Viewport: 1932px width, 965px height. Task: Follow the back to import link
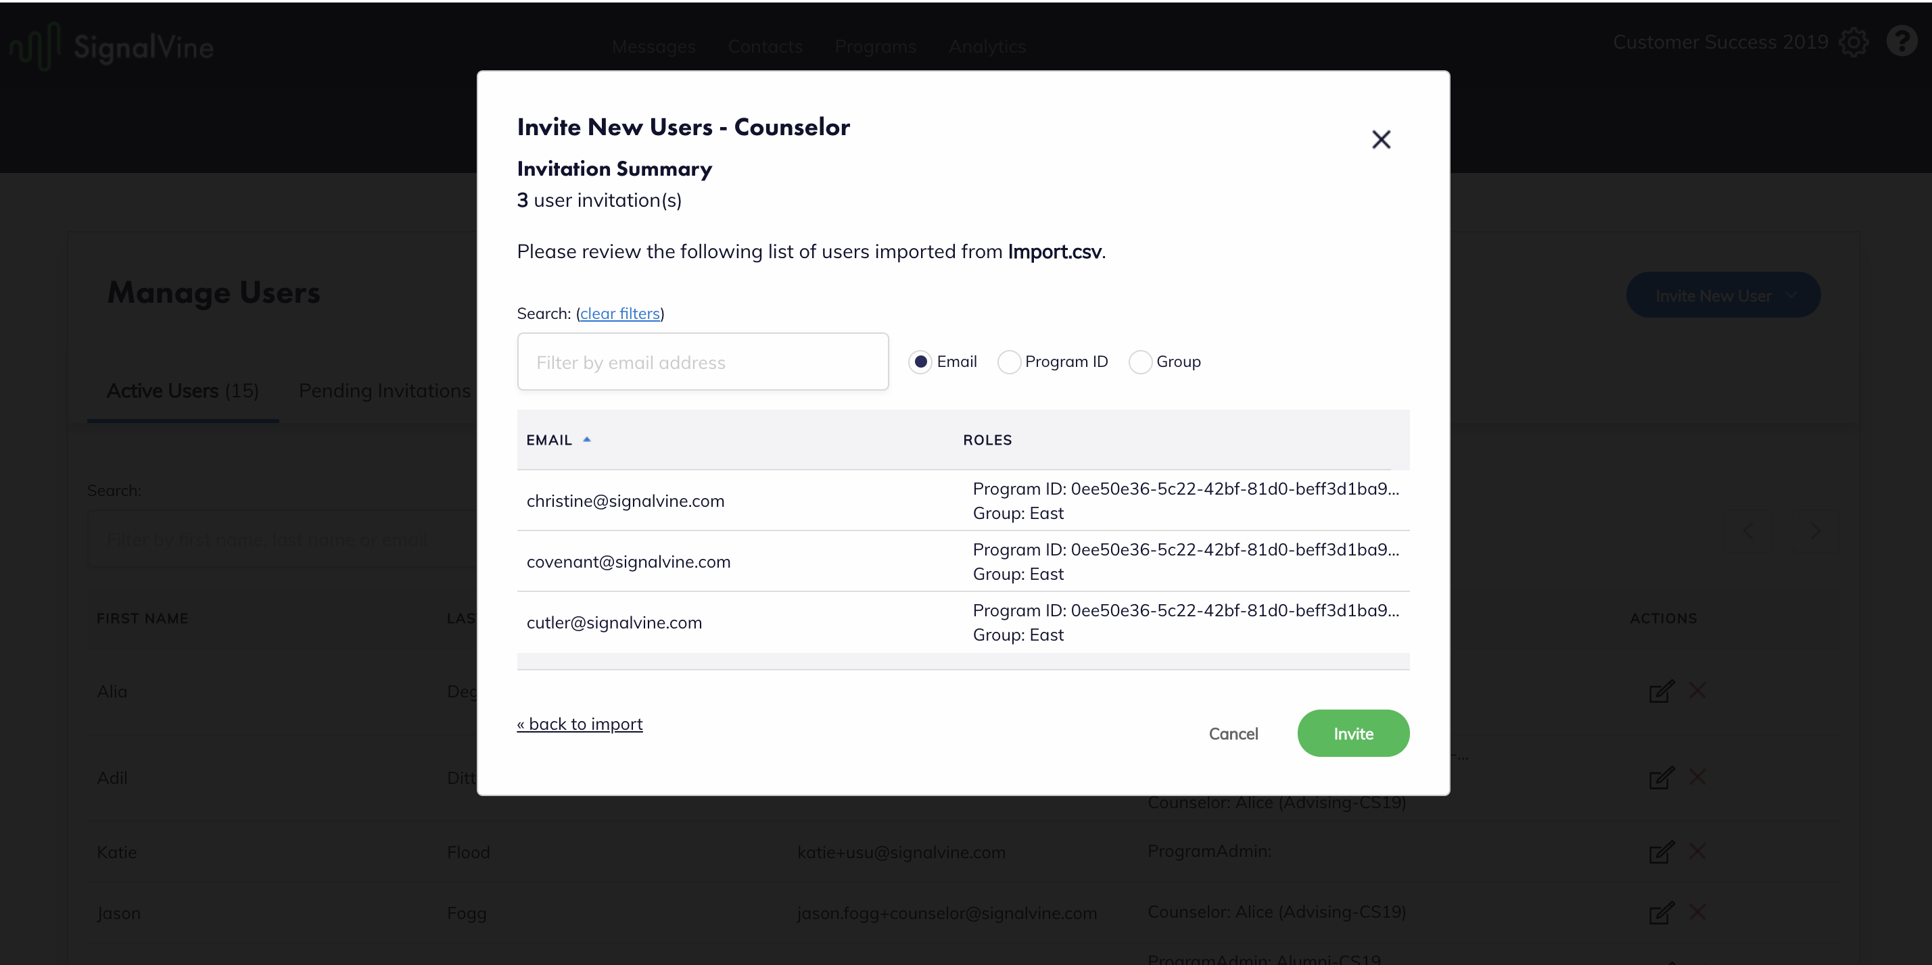coord(579,724)
